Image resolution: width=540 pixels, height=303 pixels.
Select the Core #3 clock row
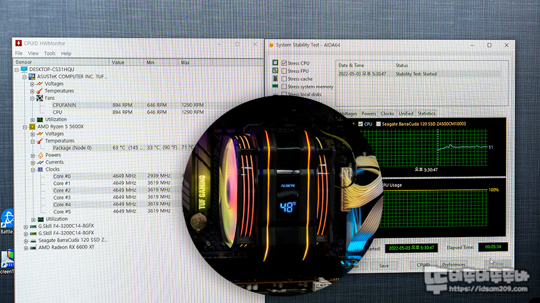pyautogui.click(x=113, y=197)
